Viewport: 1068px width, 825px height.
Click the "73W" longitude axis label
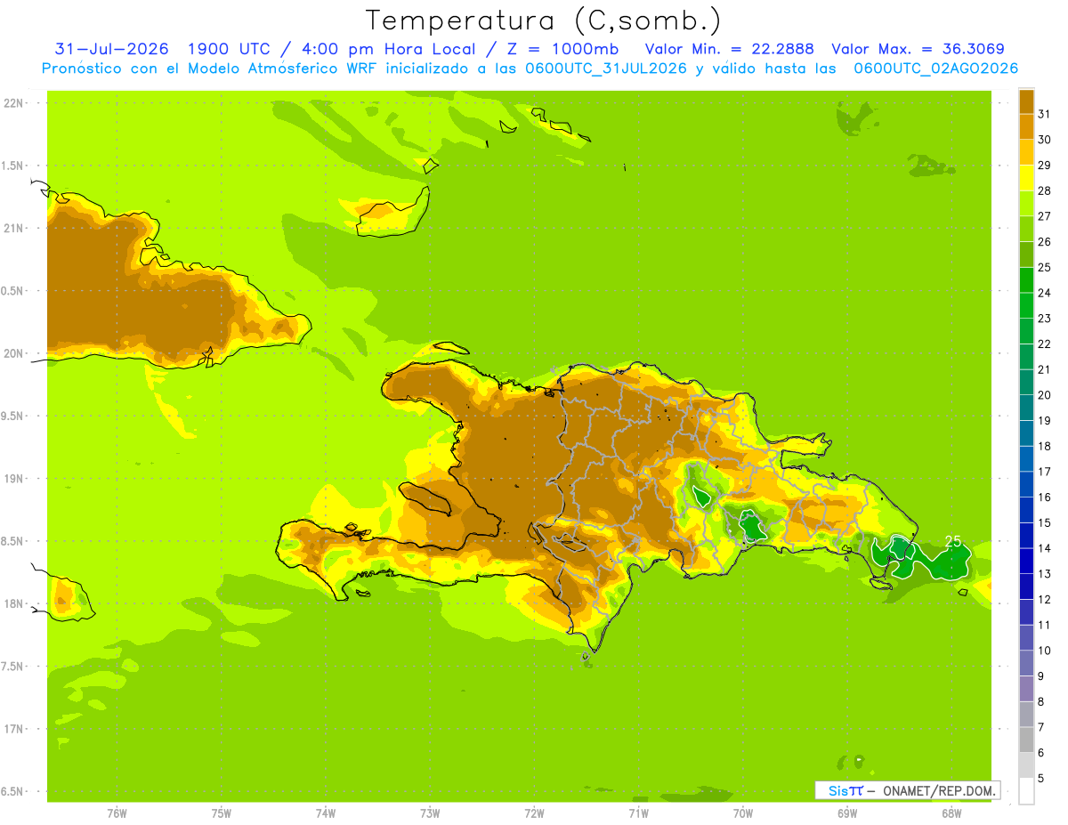[x=430, y=813]
